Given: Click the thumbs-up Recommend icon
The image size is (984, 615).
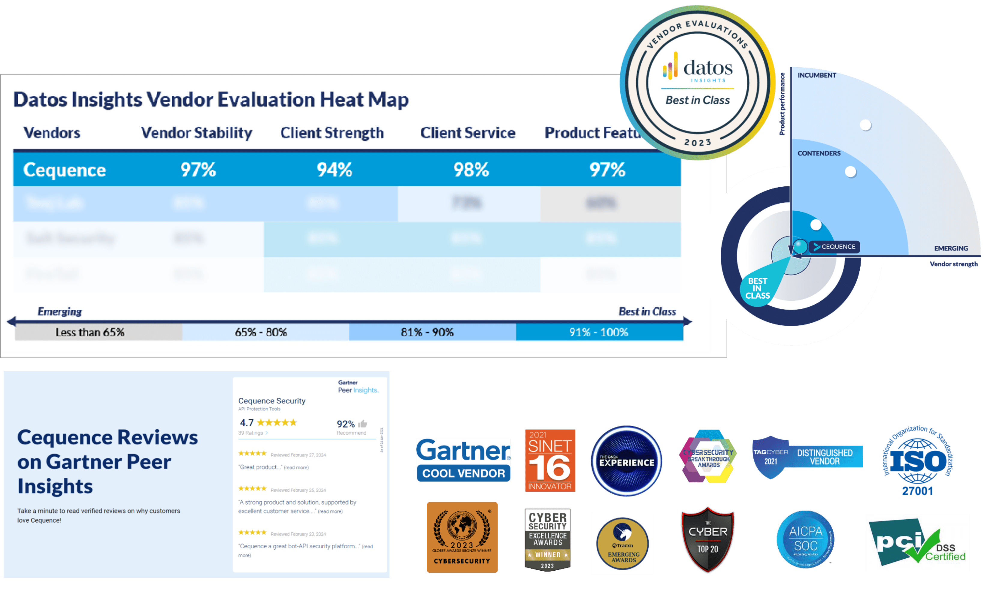Looking at the screenshot, I should [x=363, y=424].
